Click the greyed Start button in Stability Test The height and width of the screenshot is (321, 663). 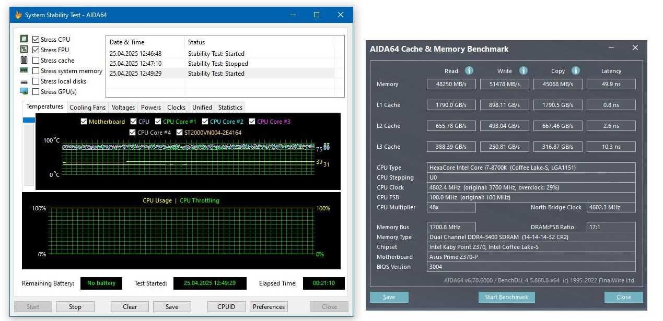pos(33,306)
